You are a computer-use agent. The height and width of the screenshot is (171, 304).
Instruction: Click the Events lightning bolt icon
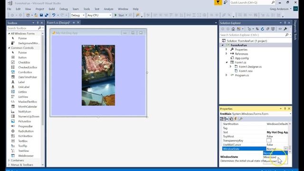pos(236,119)
